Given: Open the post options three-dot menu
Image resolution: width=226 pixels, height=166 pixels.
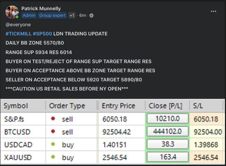Looking at the screenshot, I should pos(213,11).
